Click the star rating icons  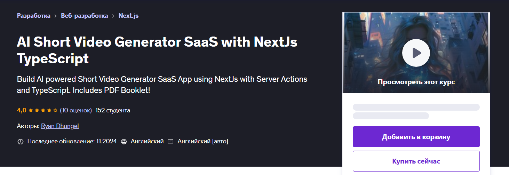point(43,111)
